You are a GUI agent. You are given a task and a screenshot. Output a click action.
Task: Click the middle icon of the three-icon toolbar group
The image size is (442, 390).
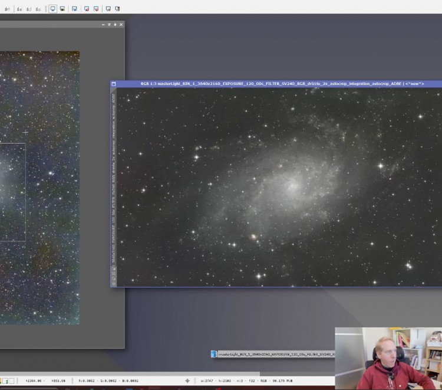[29, 9]
